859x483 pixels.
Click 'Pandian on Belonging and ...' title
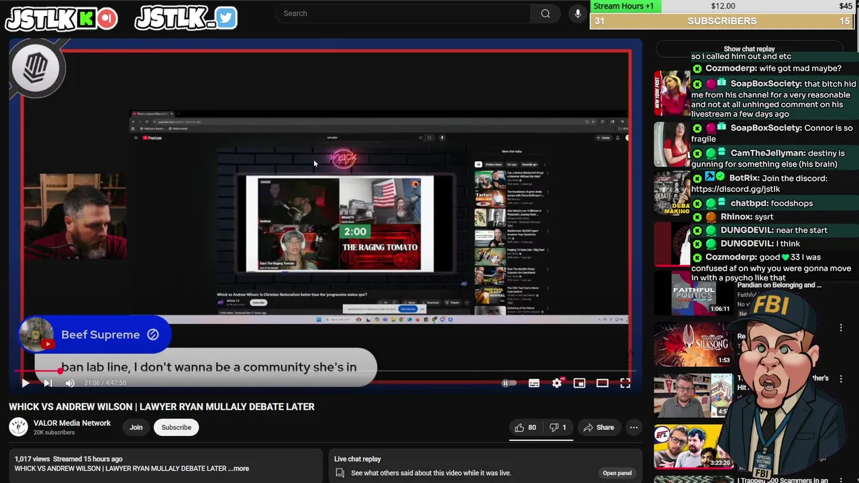pos(779,285)
